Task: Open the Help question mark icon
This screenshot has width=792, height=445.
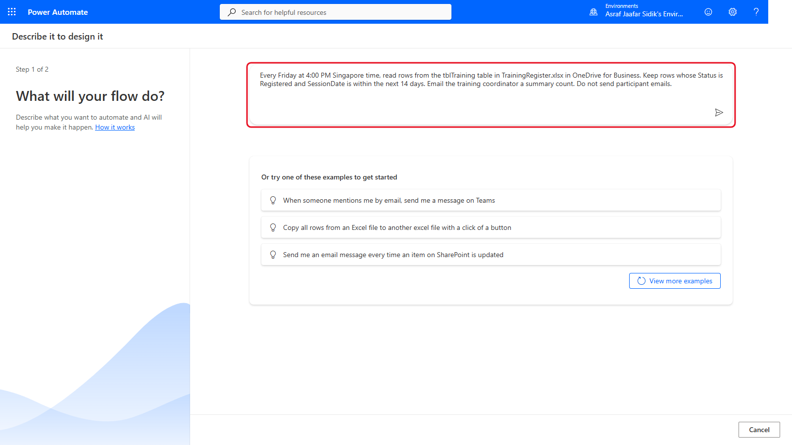Action: (x=756, y=12)
